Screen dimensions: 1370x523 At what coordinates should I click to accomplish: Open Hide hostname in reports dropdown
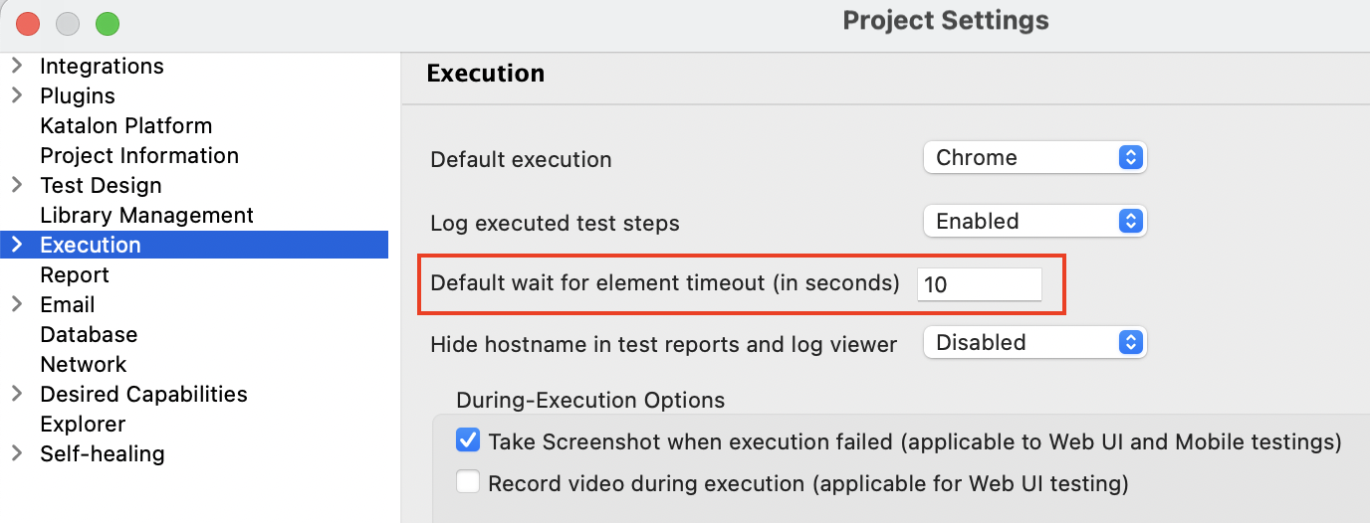(x=1034, y=342)
